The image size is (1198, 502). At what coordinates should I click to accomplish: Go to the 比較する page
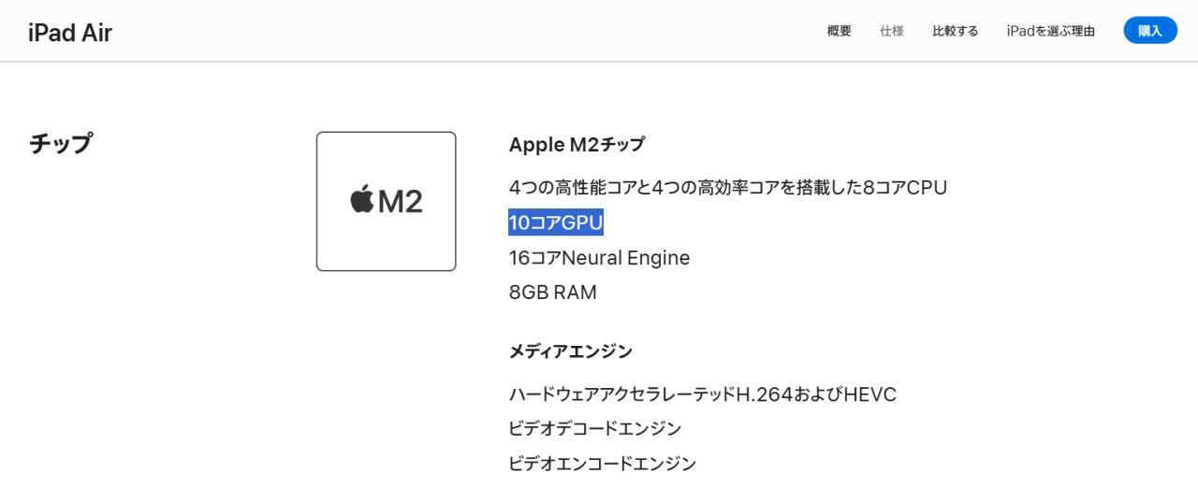pyautogui.click(x=955, y=31)
